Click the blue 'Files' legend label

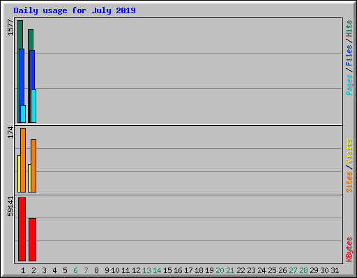(x=349, y=56)
